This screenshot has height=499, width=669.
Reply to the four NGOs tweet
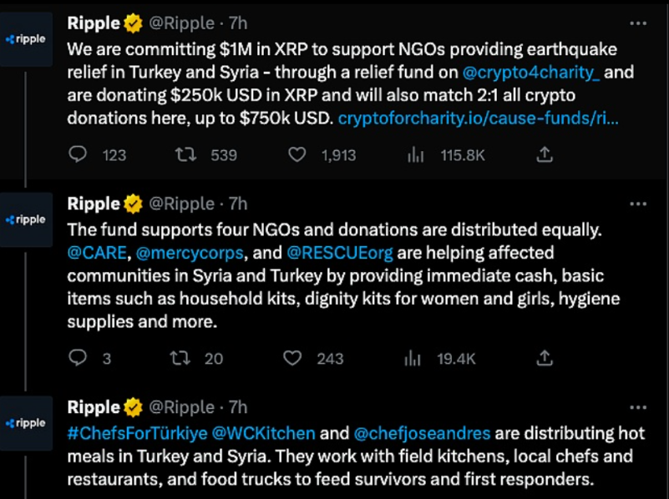coord(78,358)
